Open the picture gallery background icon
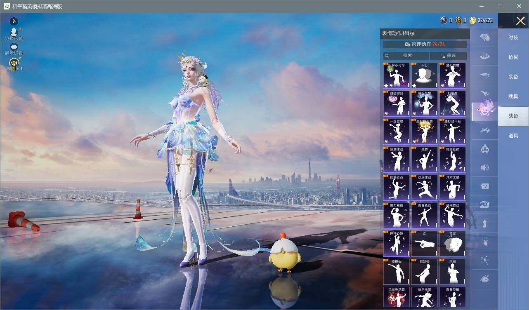This screenshot has width=529, height=310. pos(485,205)
